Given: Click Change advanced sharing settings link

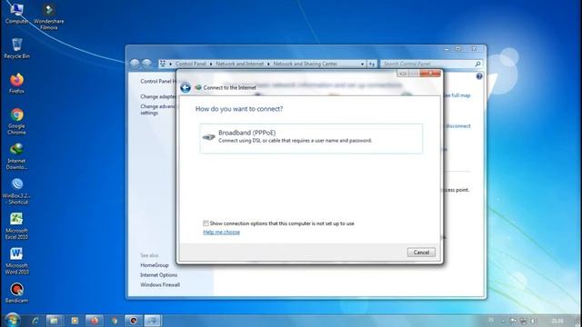Looking at the screenshot, I should pos(158,109).
